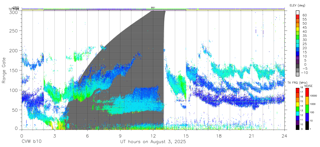Image resolution: width=320 pixels, height=147 pixels.
Task: Click the cyan 20–25 degree elevation color segment
Action: (x=297, y=46)
